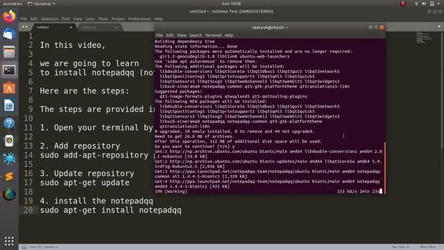The image size is (444, 250).
Task: Open Sublime File menu
Action: 24,19
